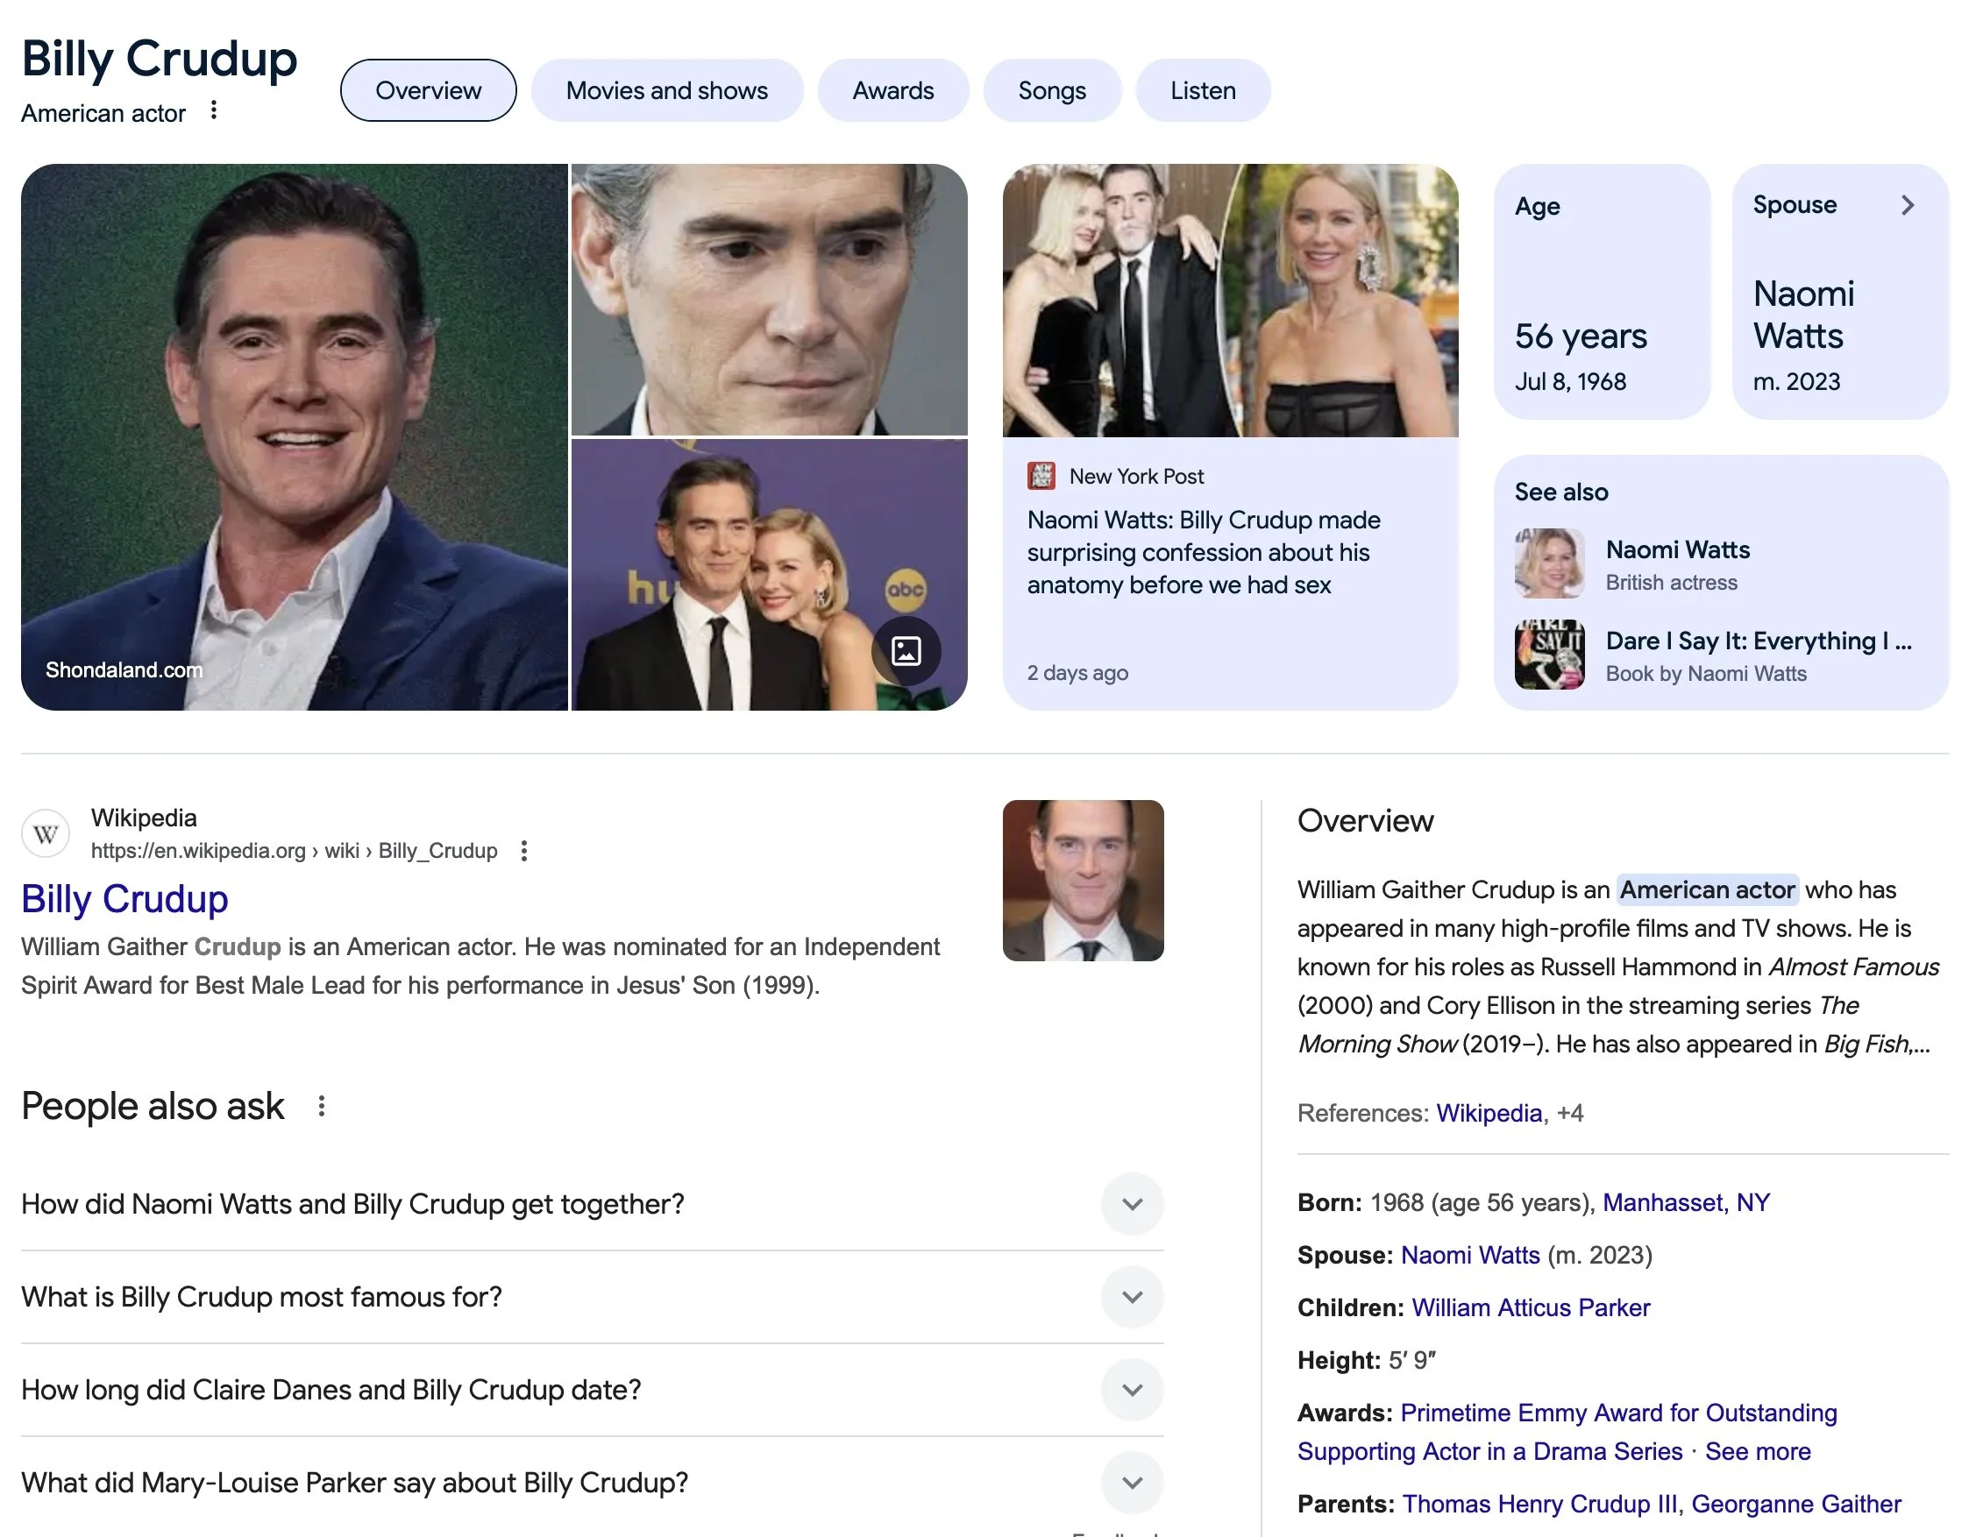Expand Mary-Louise Parker question
The height and width of the screenshot is (1537, 1983).
tap(1131, 1482)
